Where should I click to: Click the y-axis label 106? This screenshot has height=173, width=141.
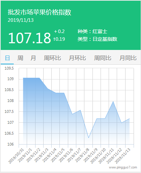[11, 144]
